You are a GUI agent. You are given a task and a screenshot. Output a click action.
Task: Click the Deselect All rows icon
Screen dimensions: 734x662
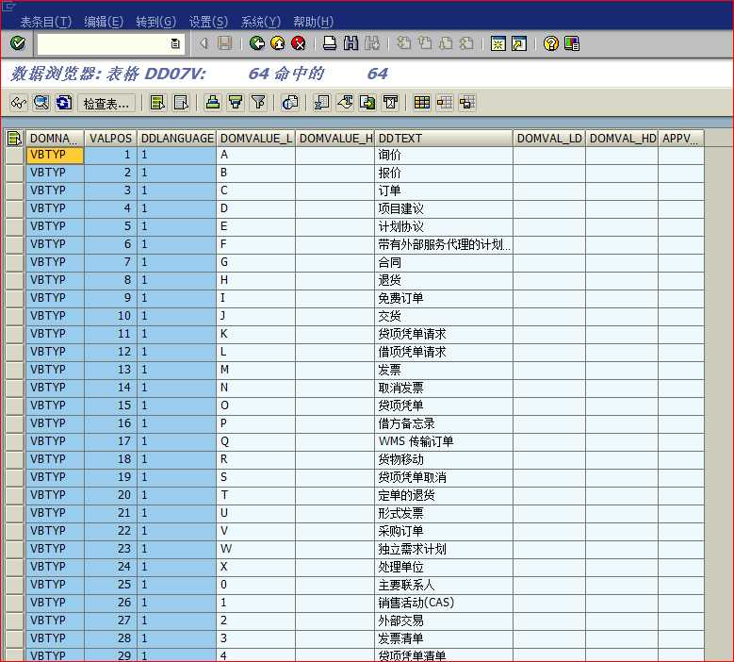pos(181,103)
